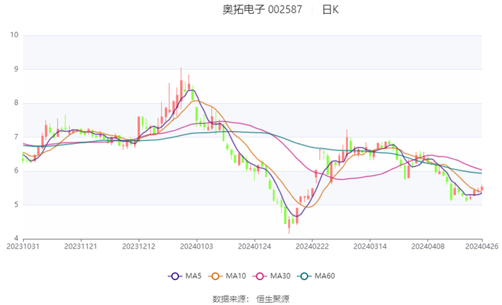Viewport: 502px width, 305px height.
Task: Disable the MA60 series via its legend text
Action: point(324,276)
